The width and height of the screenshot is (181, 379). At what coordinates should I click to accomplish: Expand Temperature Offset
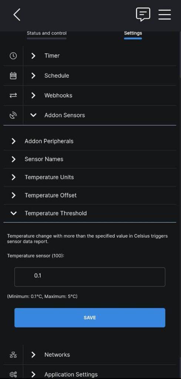(x=90, y=195)
